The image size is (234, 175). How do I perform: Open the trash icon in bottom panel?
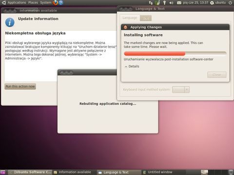231,172
